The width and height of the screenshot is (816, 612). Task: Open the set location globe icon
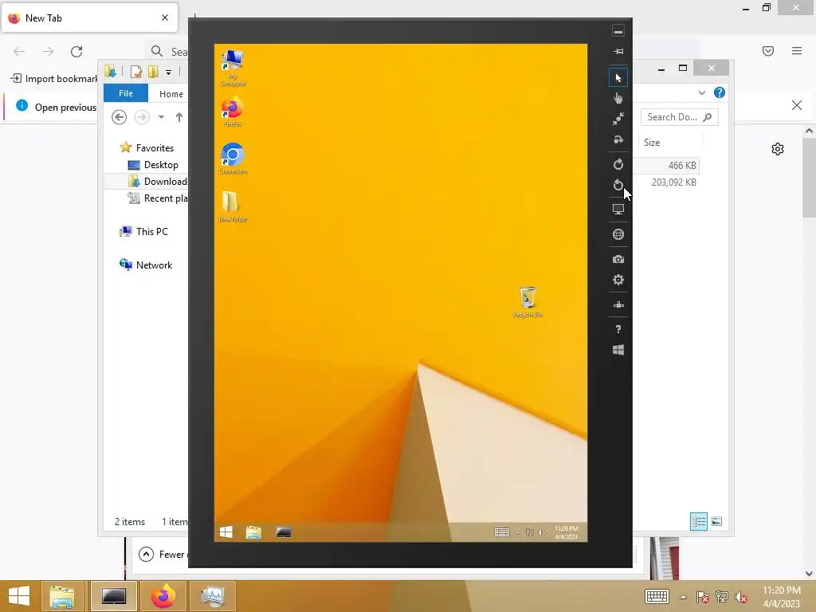point(618,234)
